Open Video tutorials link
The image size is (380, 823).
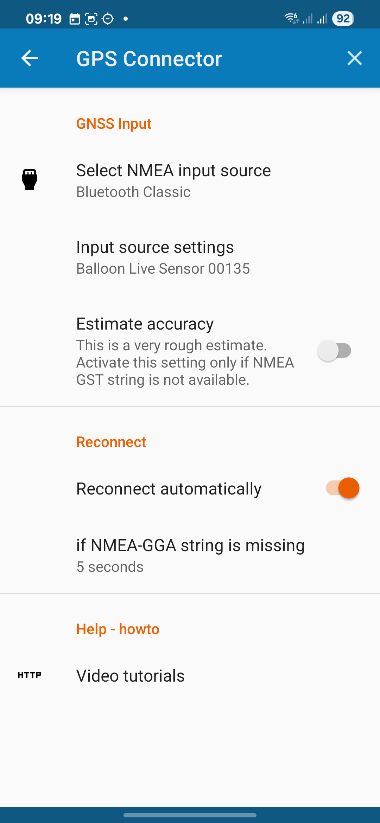[x=131, y=676]
